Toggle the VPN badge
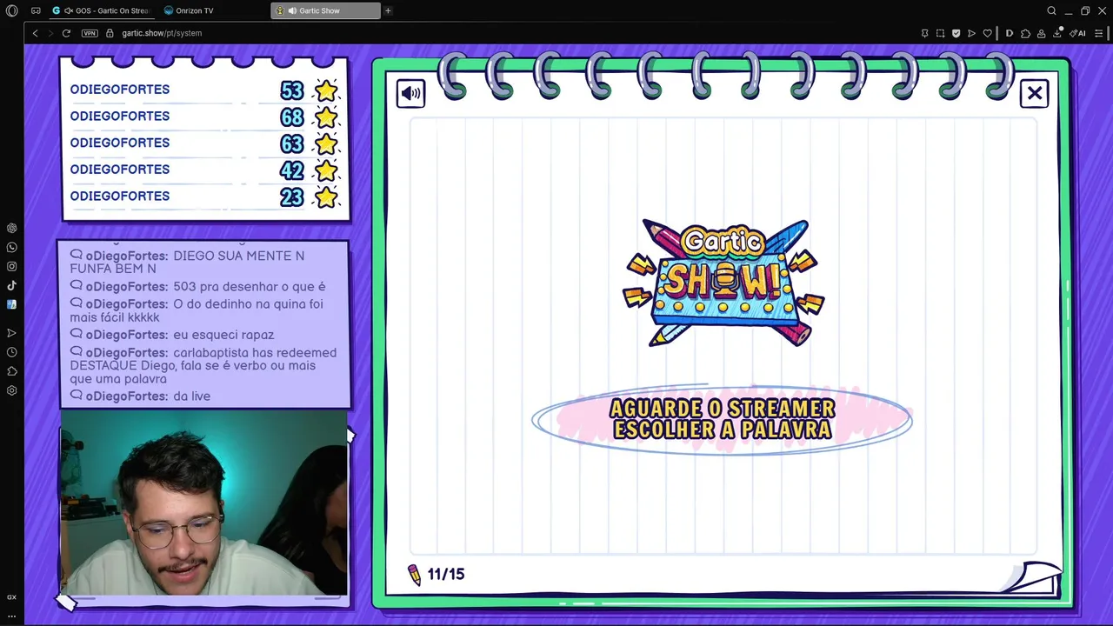 click(x=90, y=33)
